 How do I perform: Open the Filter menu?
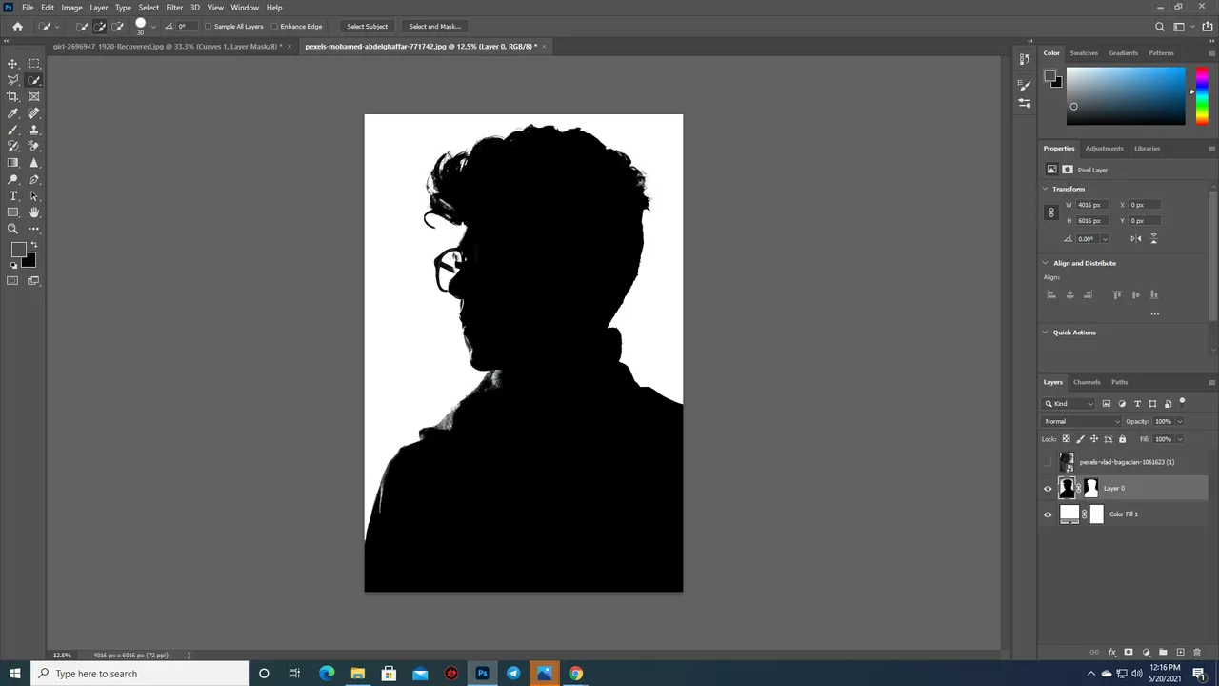(x=174, y=8)
